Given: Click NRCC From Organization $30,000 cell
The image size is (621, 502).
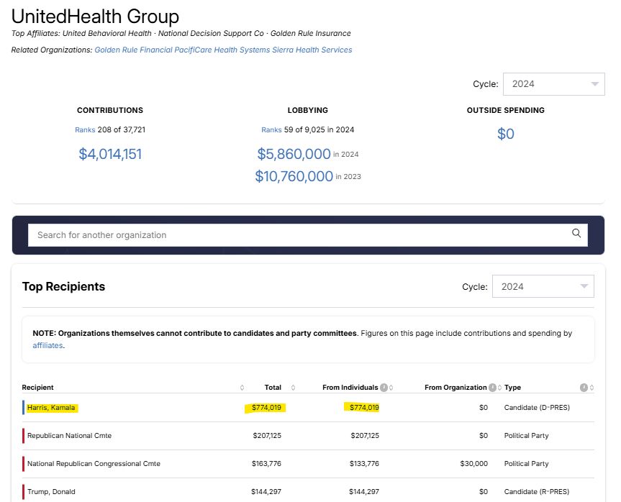Looking at the screenshot, I should [474, 464].
